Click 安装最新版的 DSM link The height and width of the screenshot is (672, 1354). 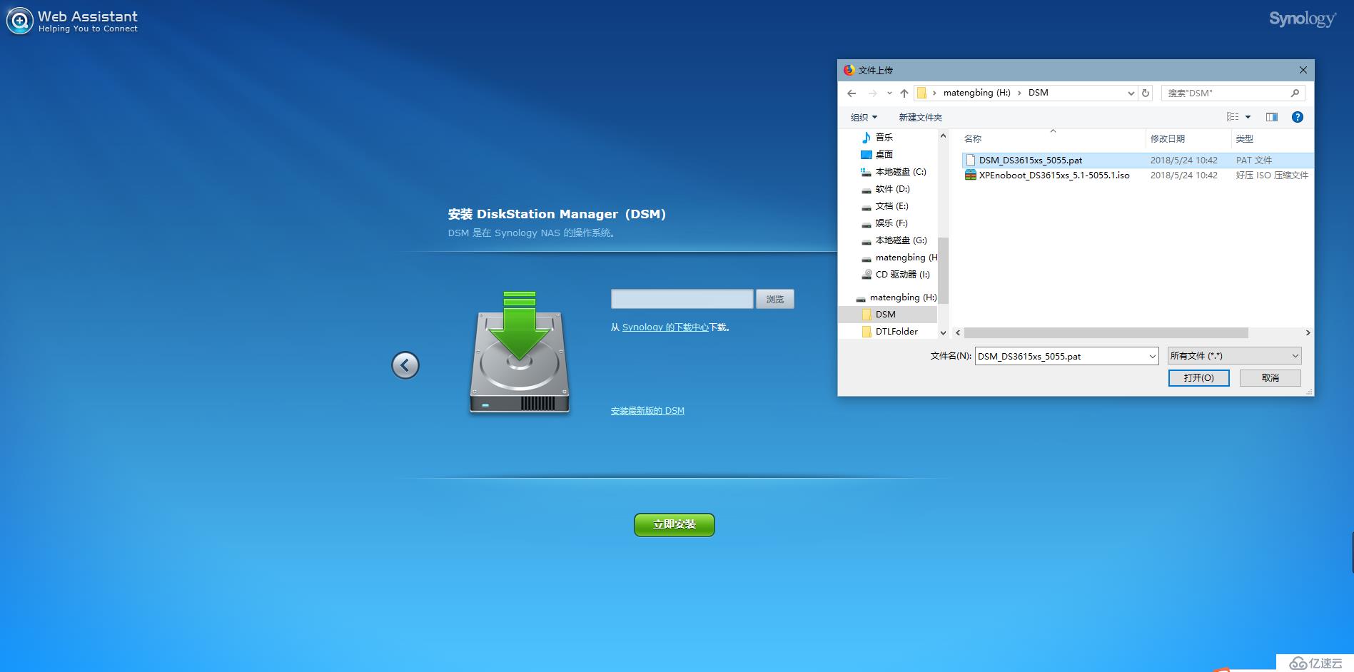pos(647,410)
